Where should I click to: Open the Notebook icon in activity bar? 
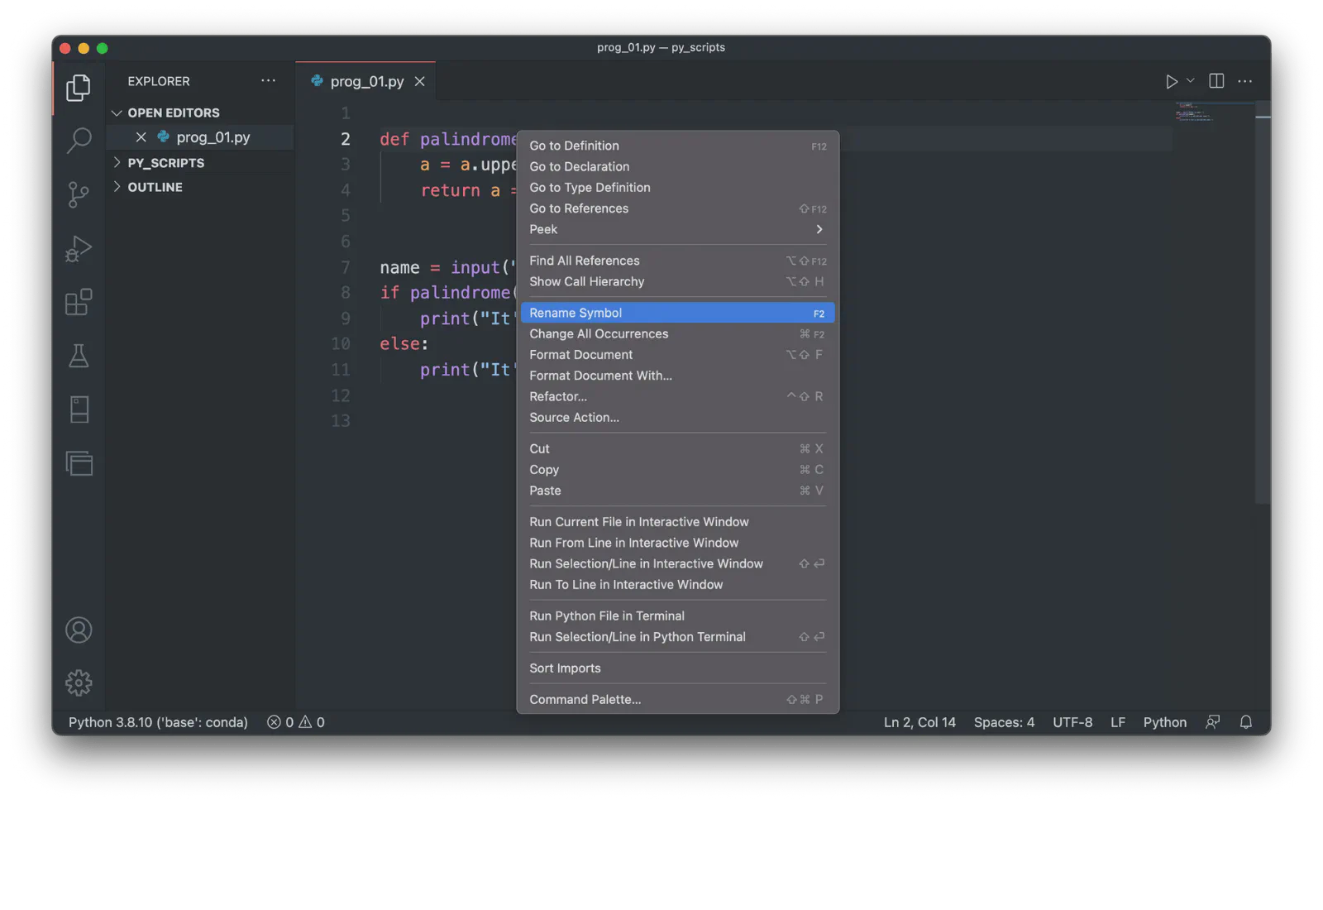pyautogui.click(x=79, y=409)
